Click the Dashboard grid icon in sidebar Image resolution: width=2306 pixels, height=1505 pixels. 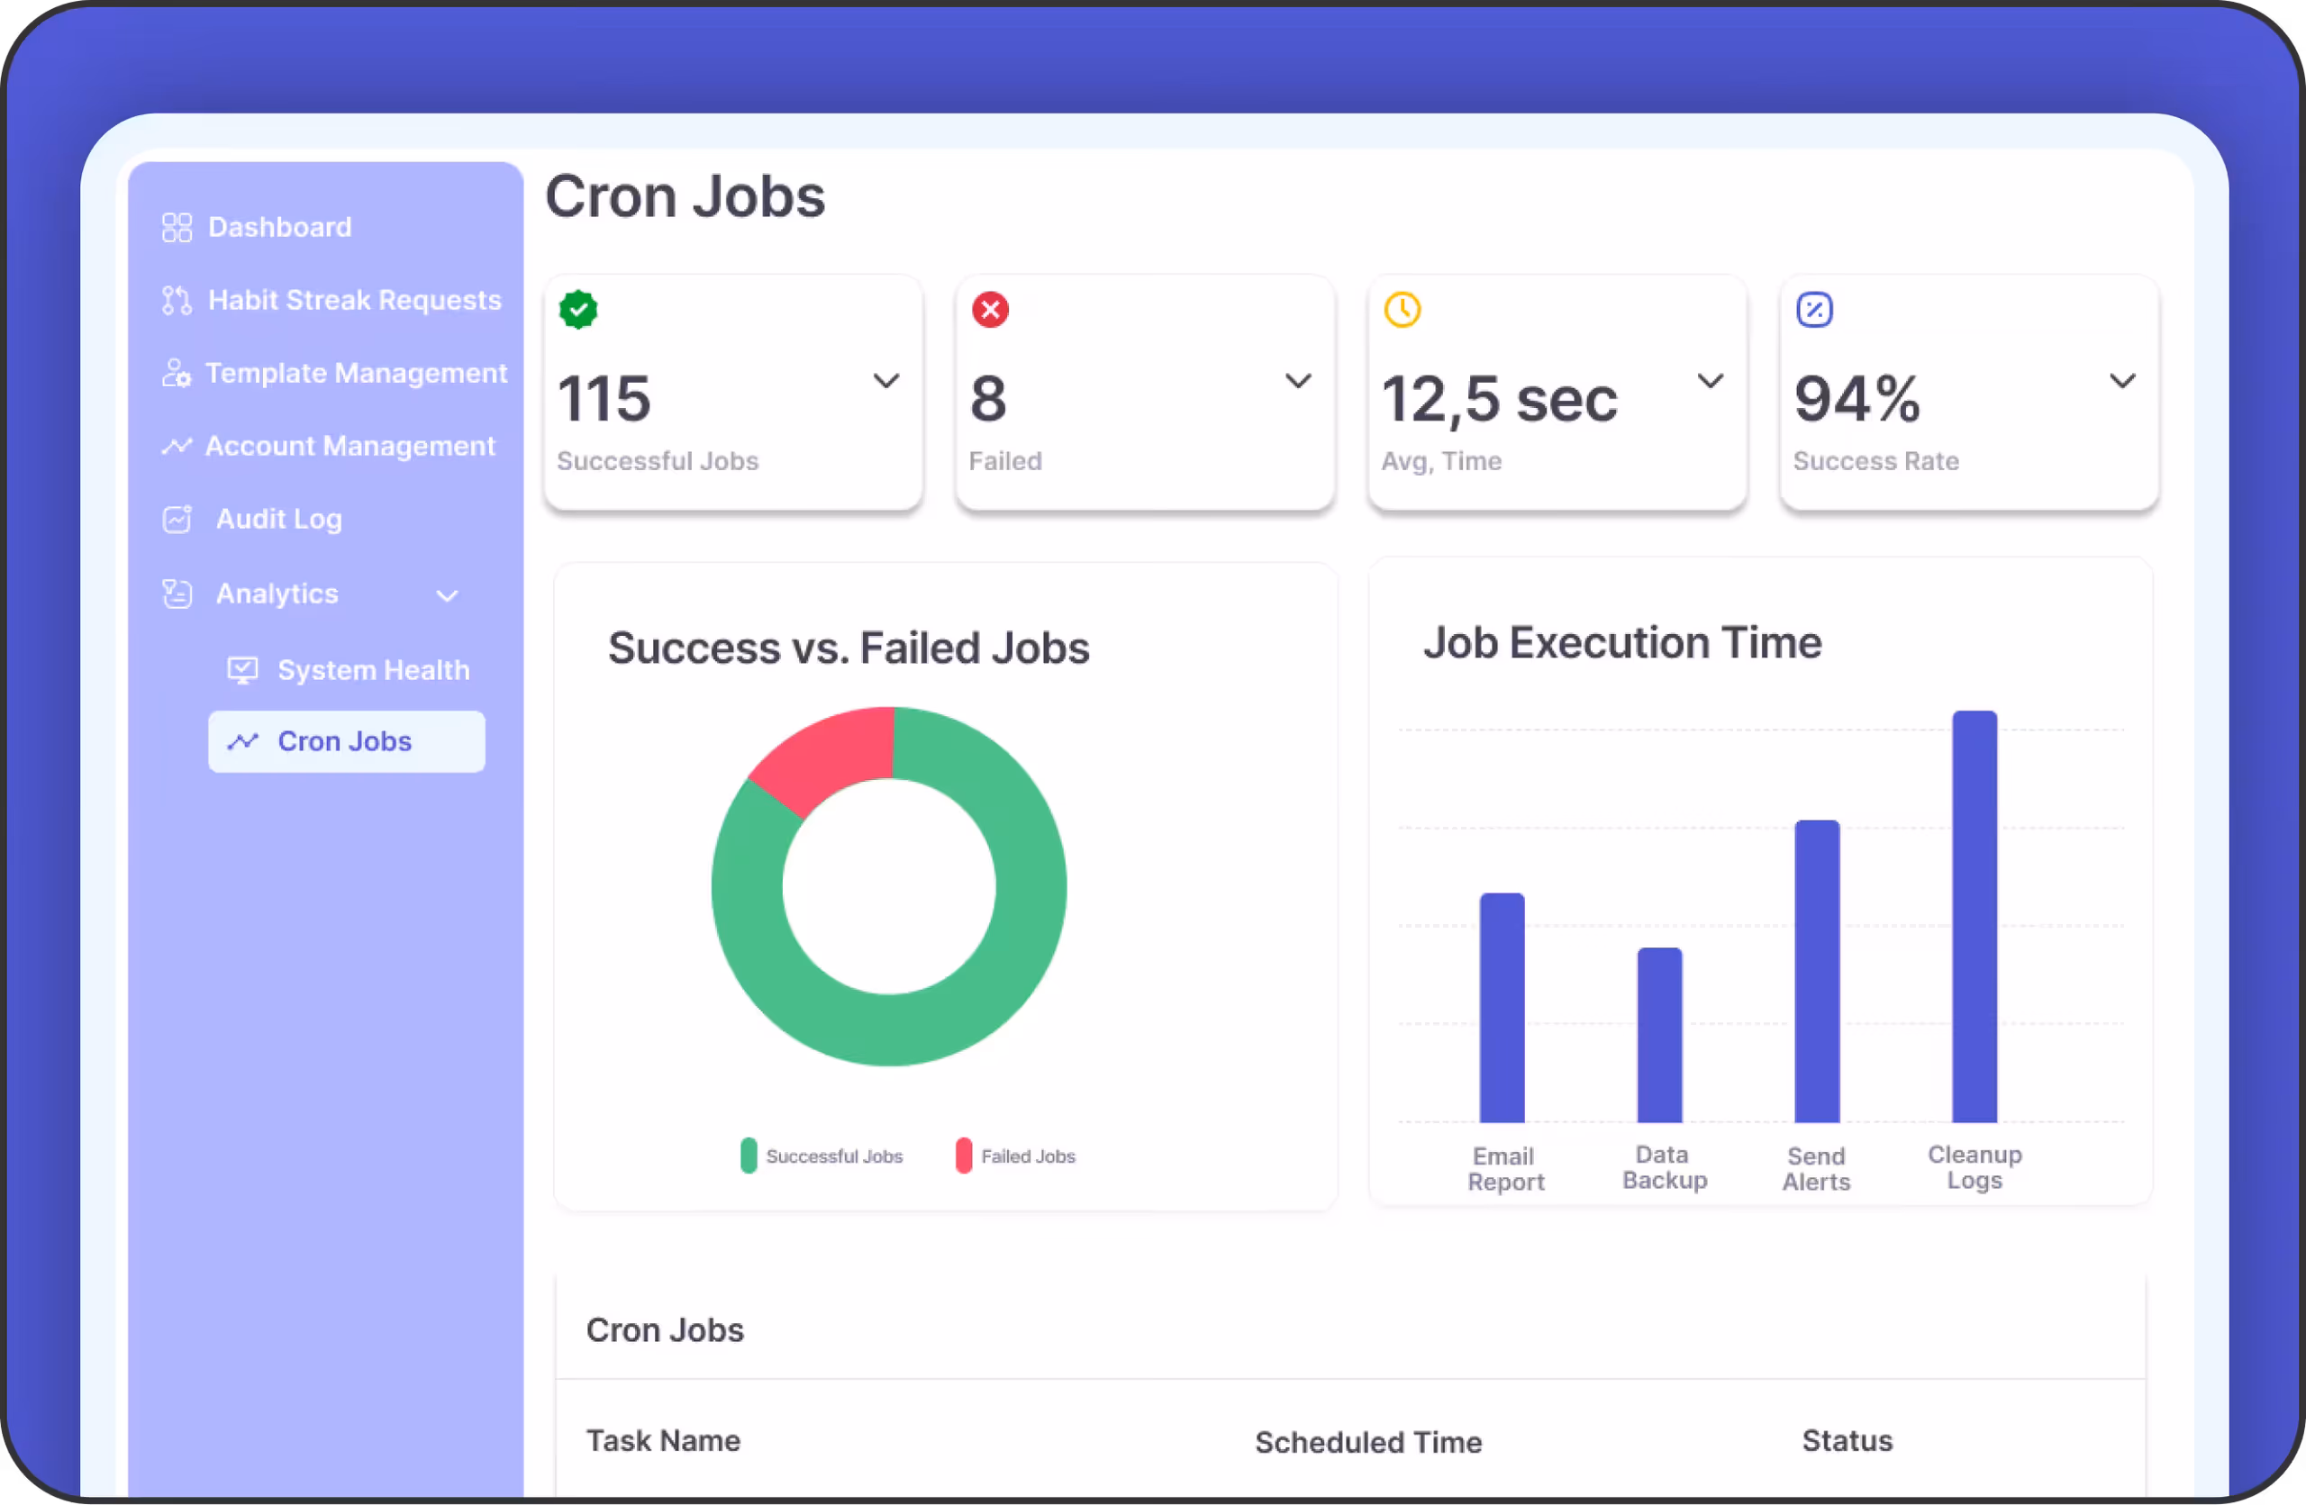pyautogui.click(x=177, y=228)
